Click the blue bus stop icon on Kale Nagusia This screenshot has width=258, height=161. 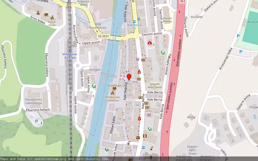(x=134, y=22)
